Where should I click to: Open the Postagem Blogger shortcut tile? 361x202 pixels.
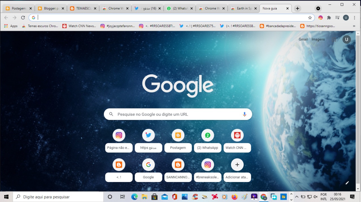tap(178, 141)
